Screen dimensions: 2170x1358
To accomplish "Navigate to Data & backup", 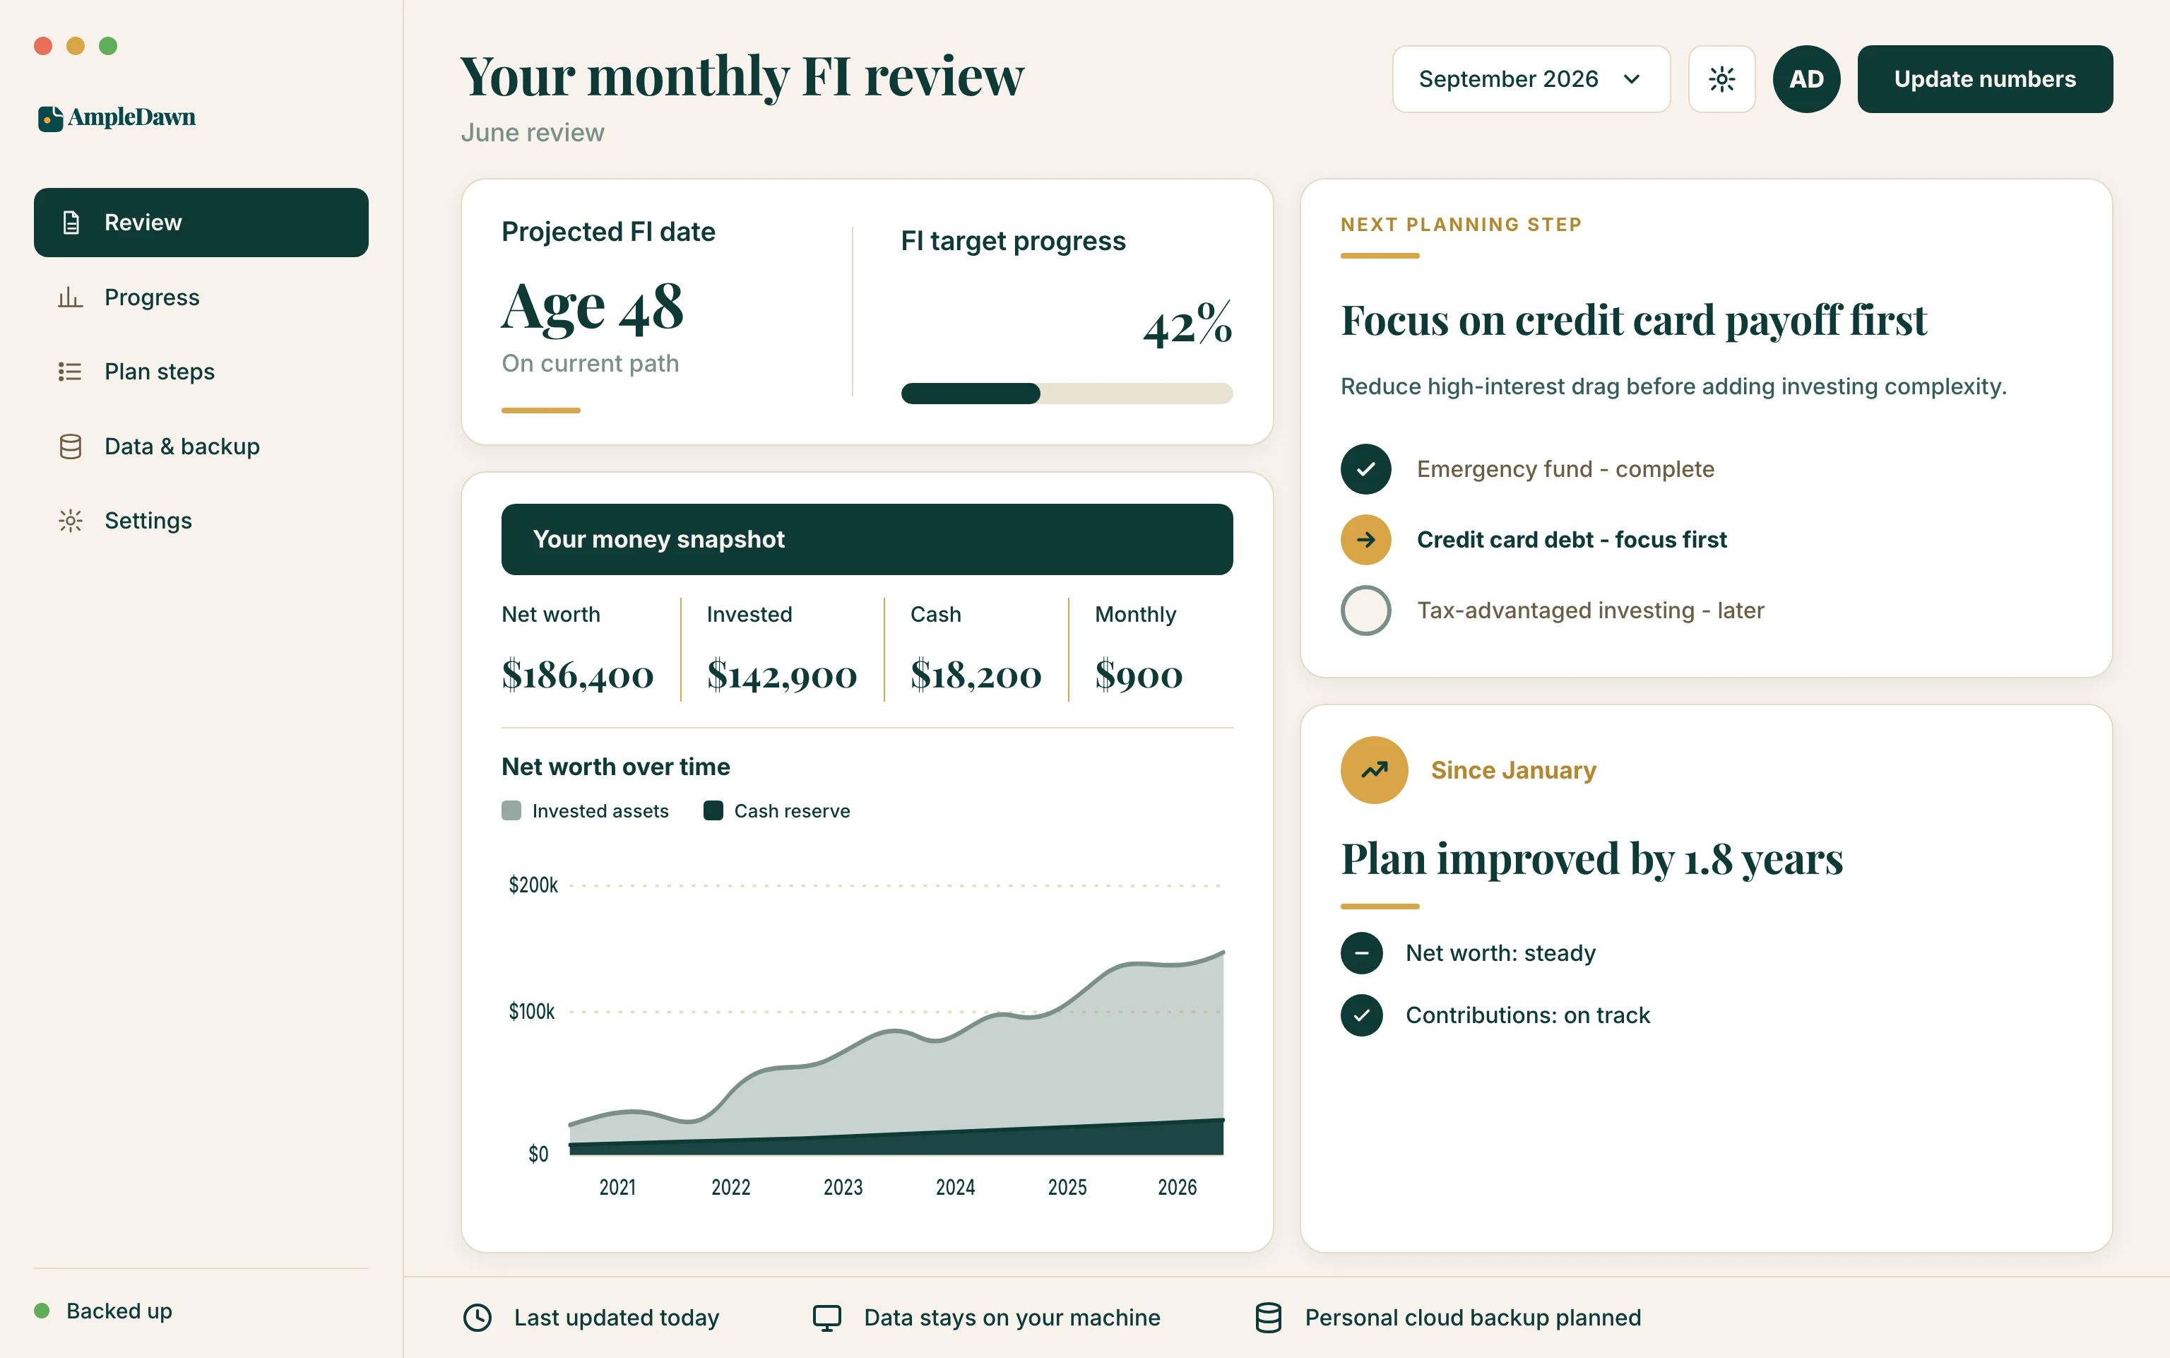I will [201, 447].
